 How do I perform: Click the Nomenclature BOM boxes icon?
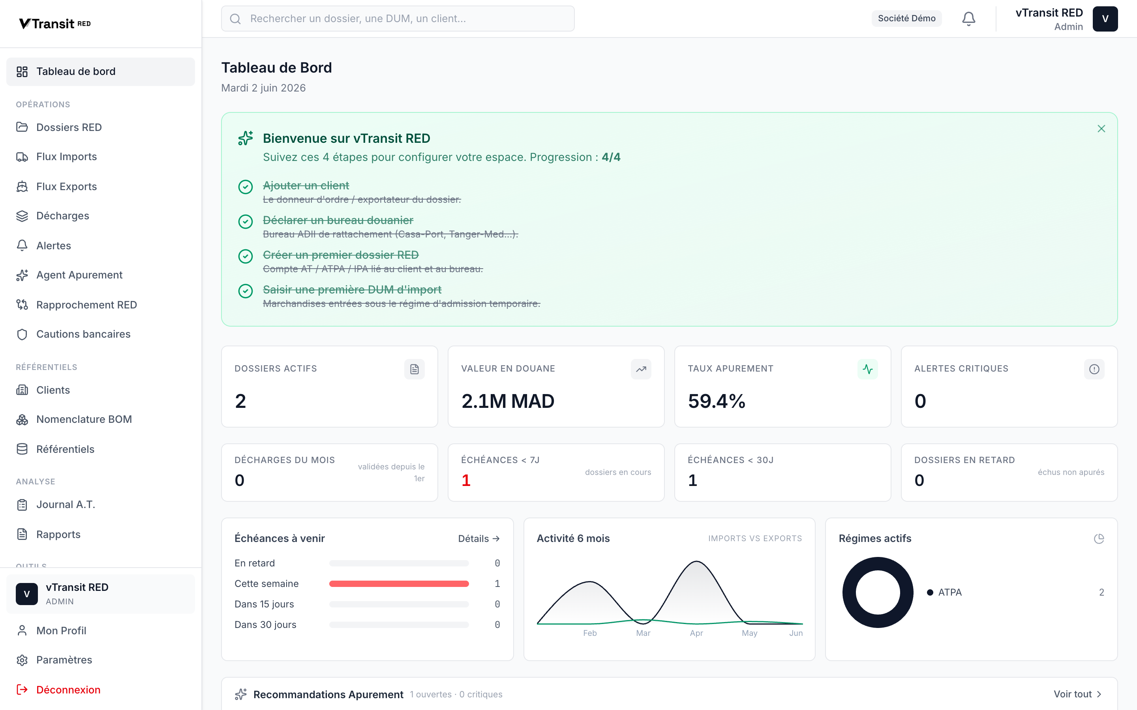(x=22, y=420)
